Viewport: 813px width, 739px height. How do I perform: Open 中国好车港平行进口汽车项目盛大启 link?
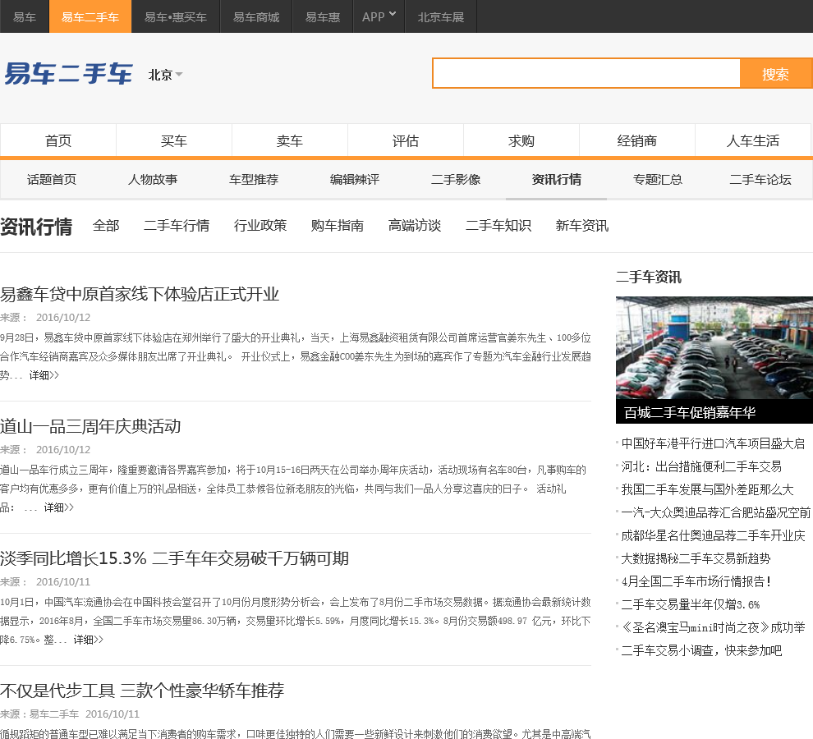point(713,443)
